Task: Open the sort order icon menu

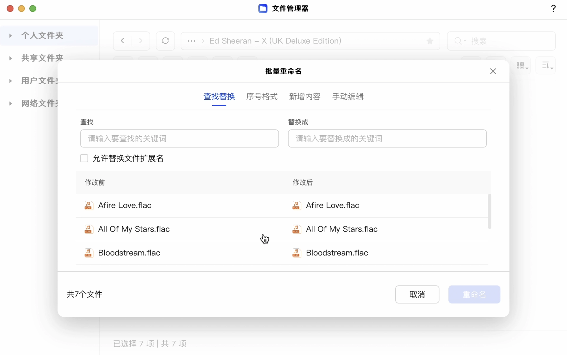Action: (x=546, y=65)
